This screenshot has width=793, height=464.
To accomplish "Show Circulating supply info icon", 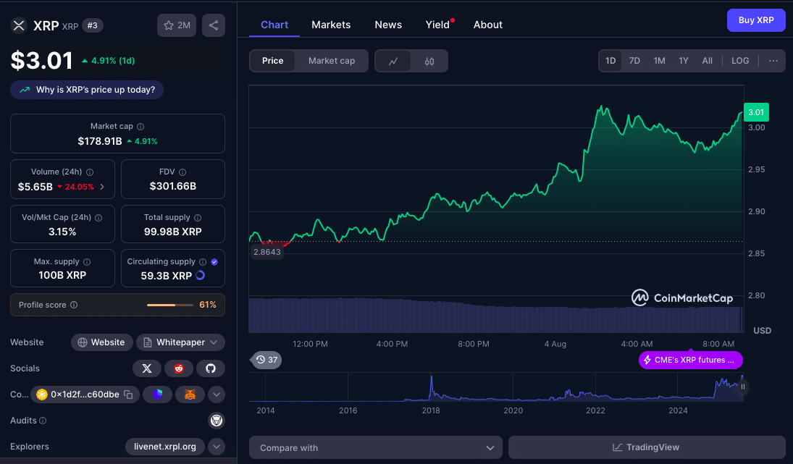I will pyautogui.click(x=203, y=262).
